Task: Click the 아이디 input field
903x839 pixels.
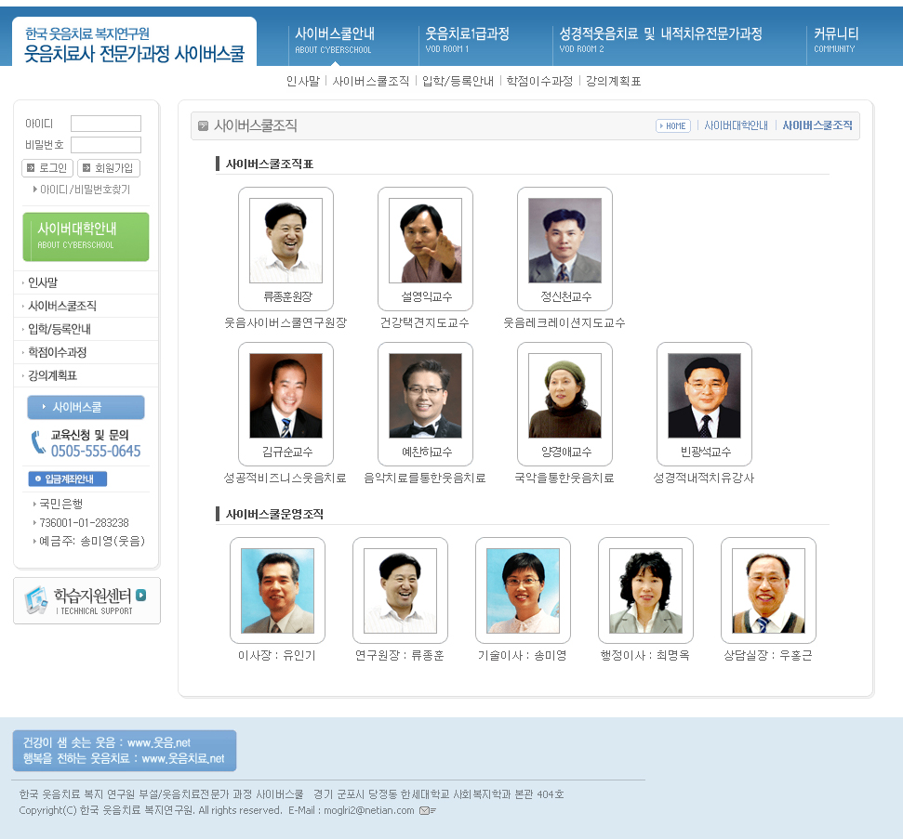Action: [106, 124]
